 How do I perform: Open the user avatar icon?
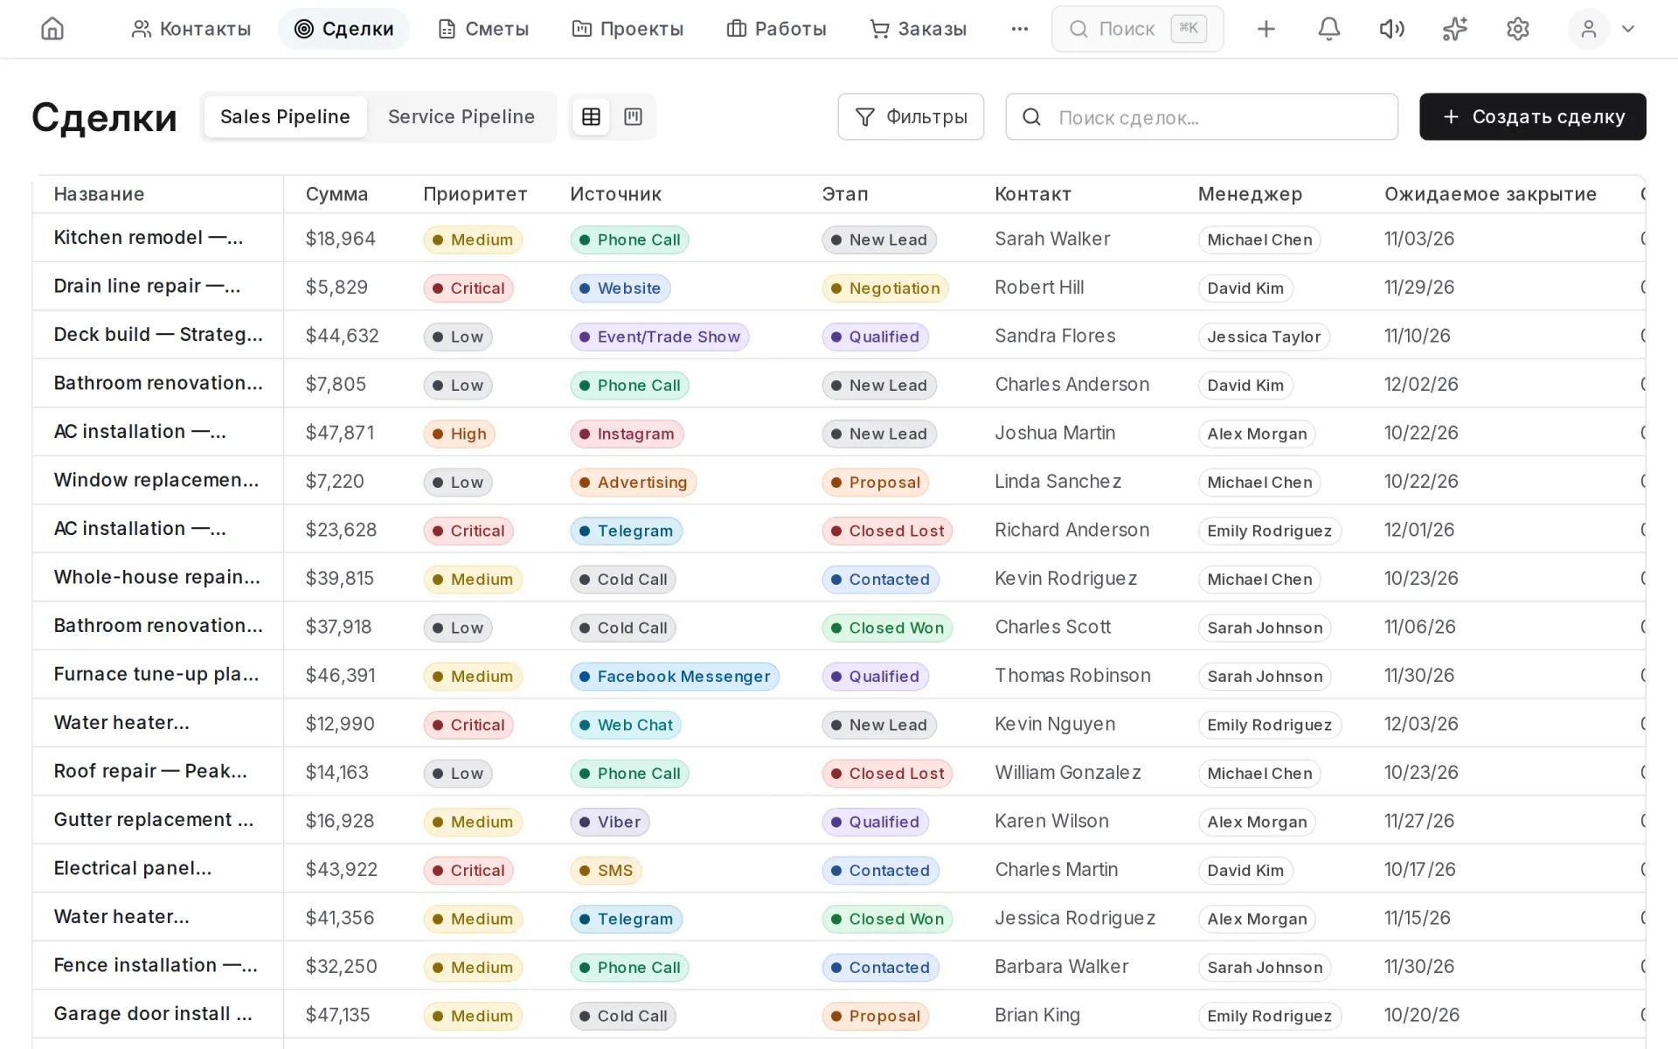(x=1588, y=29)
